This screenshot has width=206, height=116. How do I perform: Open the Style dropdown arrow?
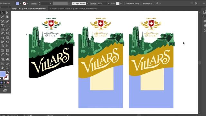click(121, 4)
